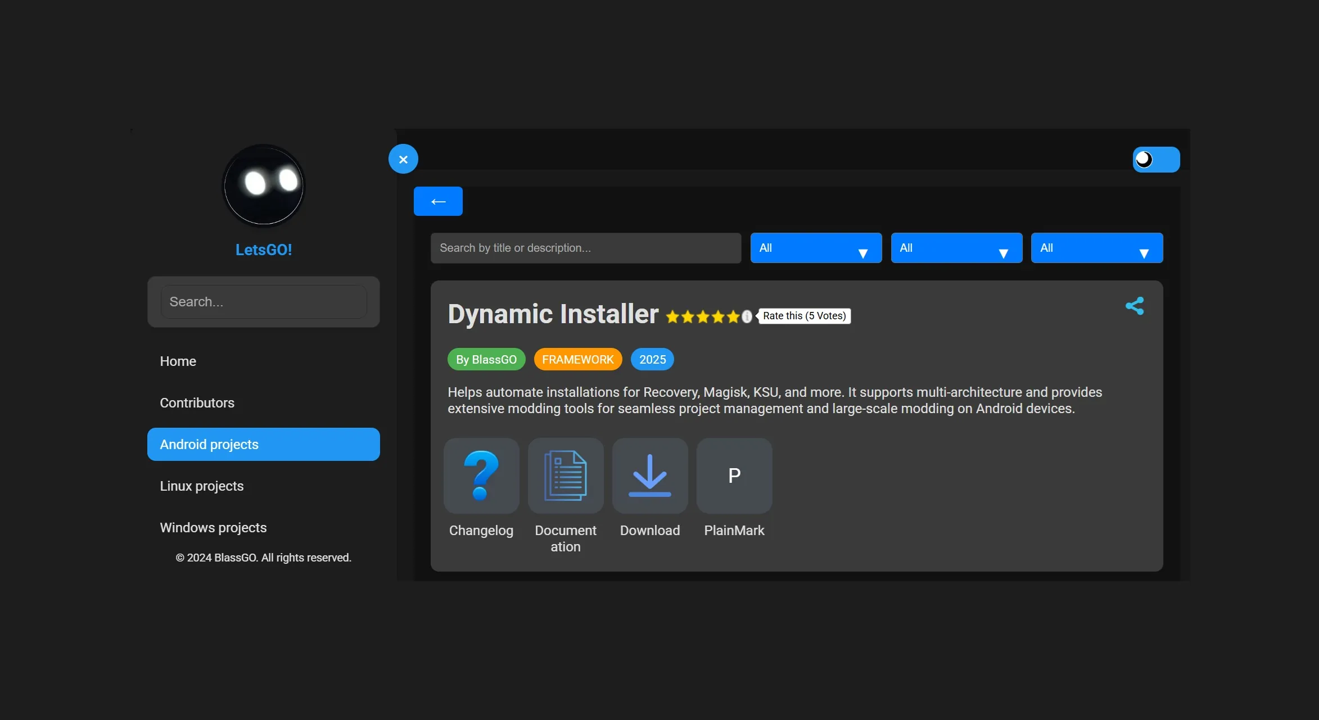This screenshot has width=1319, height=720.
Task: Click the orange FRAMEWORK tag
Action: 577,360
